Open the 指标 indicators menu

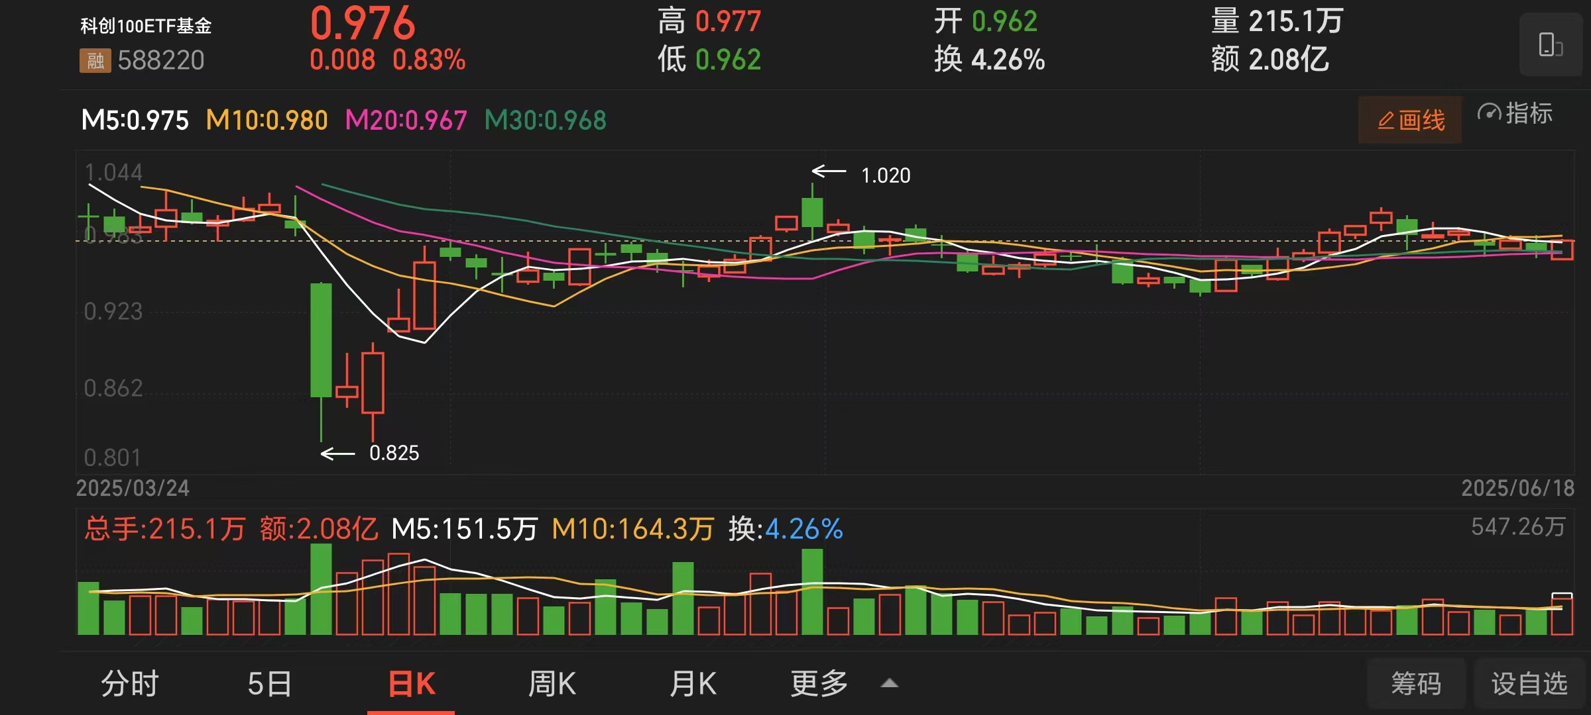[x=1515, y=114]
